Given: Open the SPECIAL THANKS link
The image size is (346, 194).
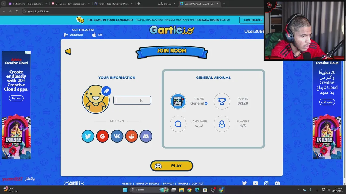Looking at the screenshot, I should (x=209, y=20).
